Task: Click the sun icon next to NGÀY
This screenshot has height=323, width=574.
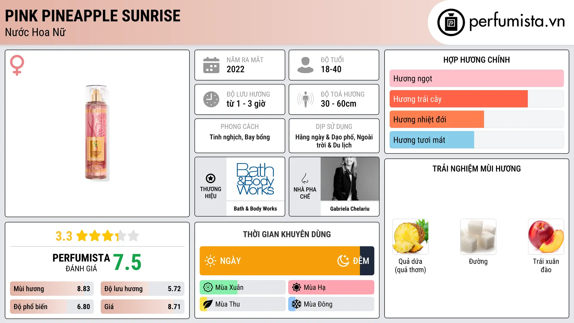Action: (210, 261)
